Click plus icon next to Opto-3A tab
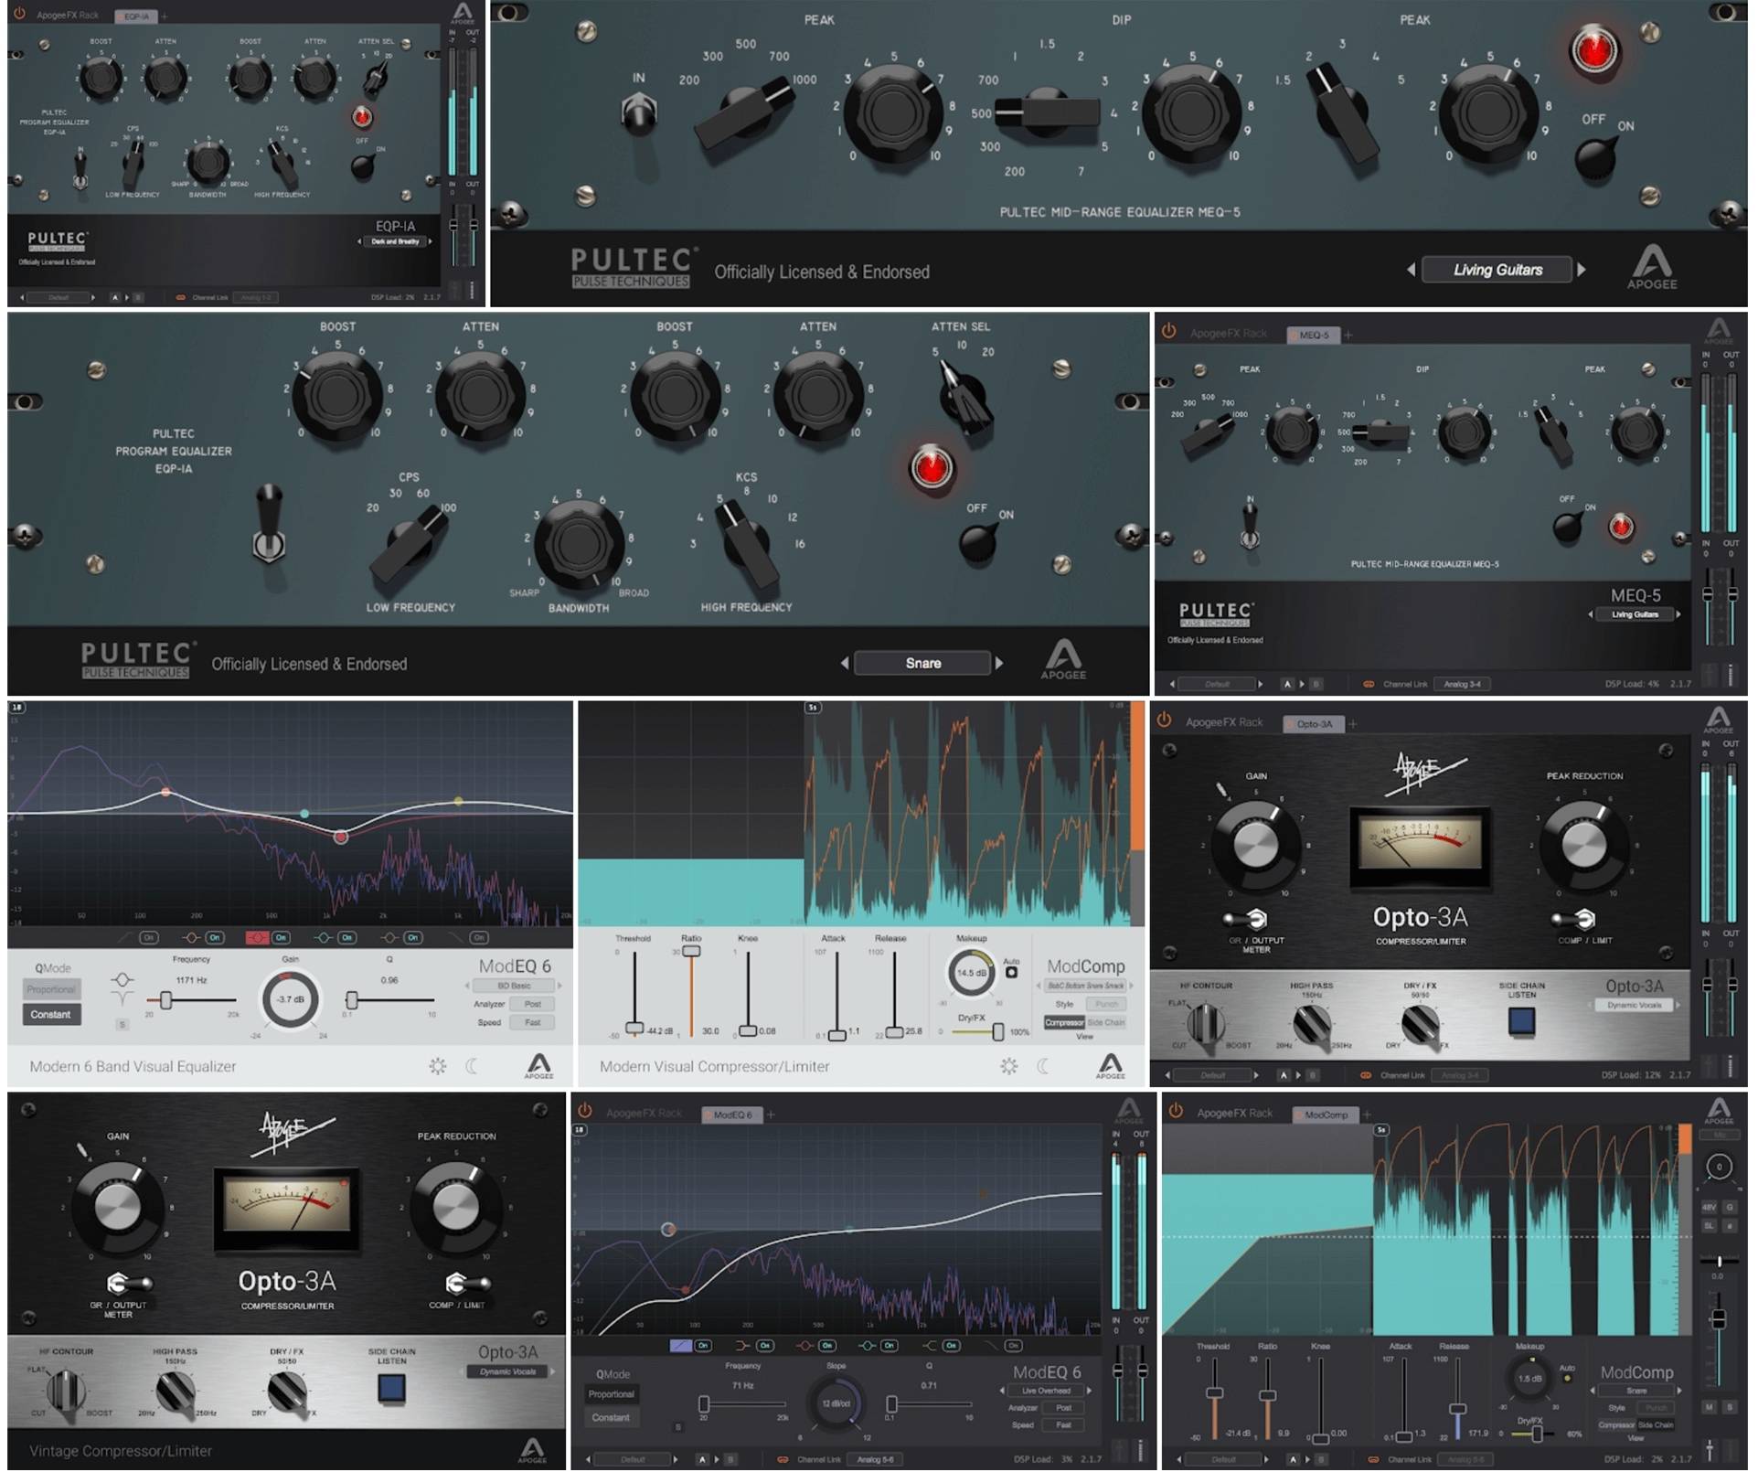 pos(1352,724)
